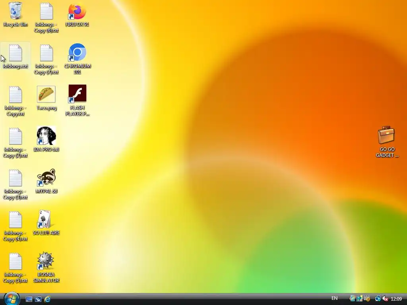Click Switch Between Windows quick launch icon
Image resolution: width=407 pixels, height=305 pixels.
point(38,299)
